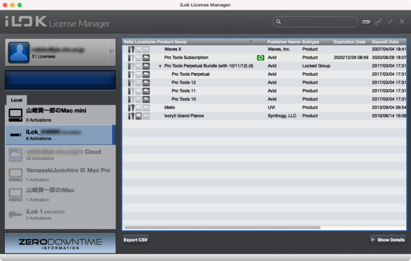Open the Zero Downtime Information banner
This screenshot has width=411, height=261.
pos(61,243)
